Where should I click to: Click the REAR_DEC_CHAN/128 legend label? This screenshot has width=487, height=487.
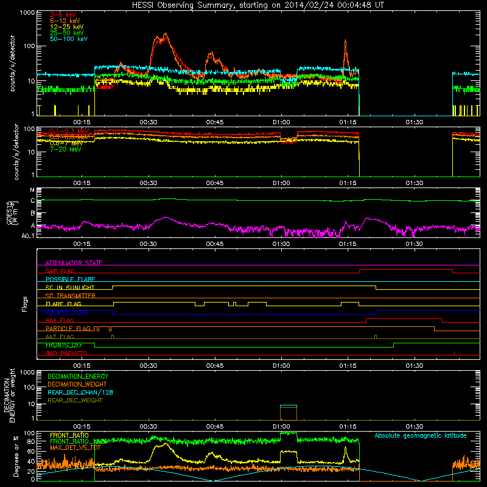pyautogui.click(x=80, y=392)
